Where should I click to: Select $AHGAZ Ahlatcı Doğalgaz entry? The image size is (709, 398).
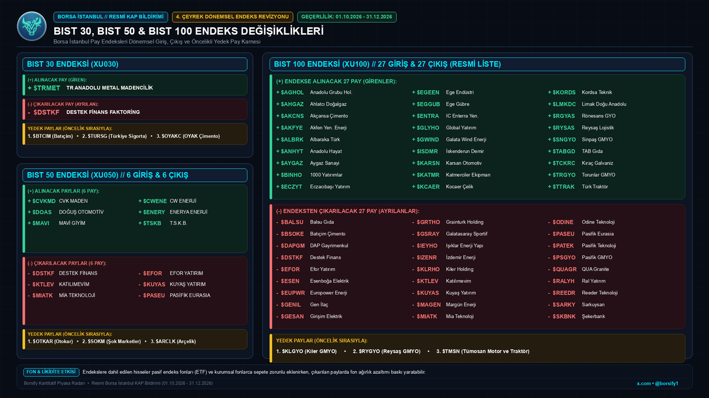tap(313, 104)
